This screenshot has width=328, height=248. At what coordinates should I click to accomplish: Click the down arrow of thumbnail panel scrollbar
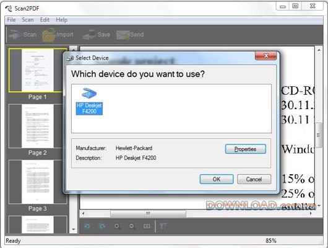(x=74, y=229)
